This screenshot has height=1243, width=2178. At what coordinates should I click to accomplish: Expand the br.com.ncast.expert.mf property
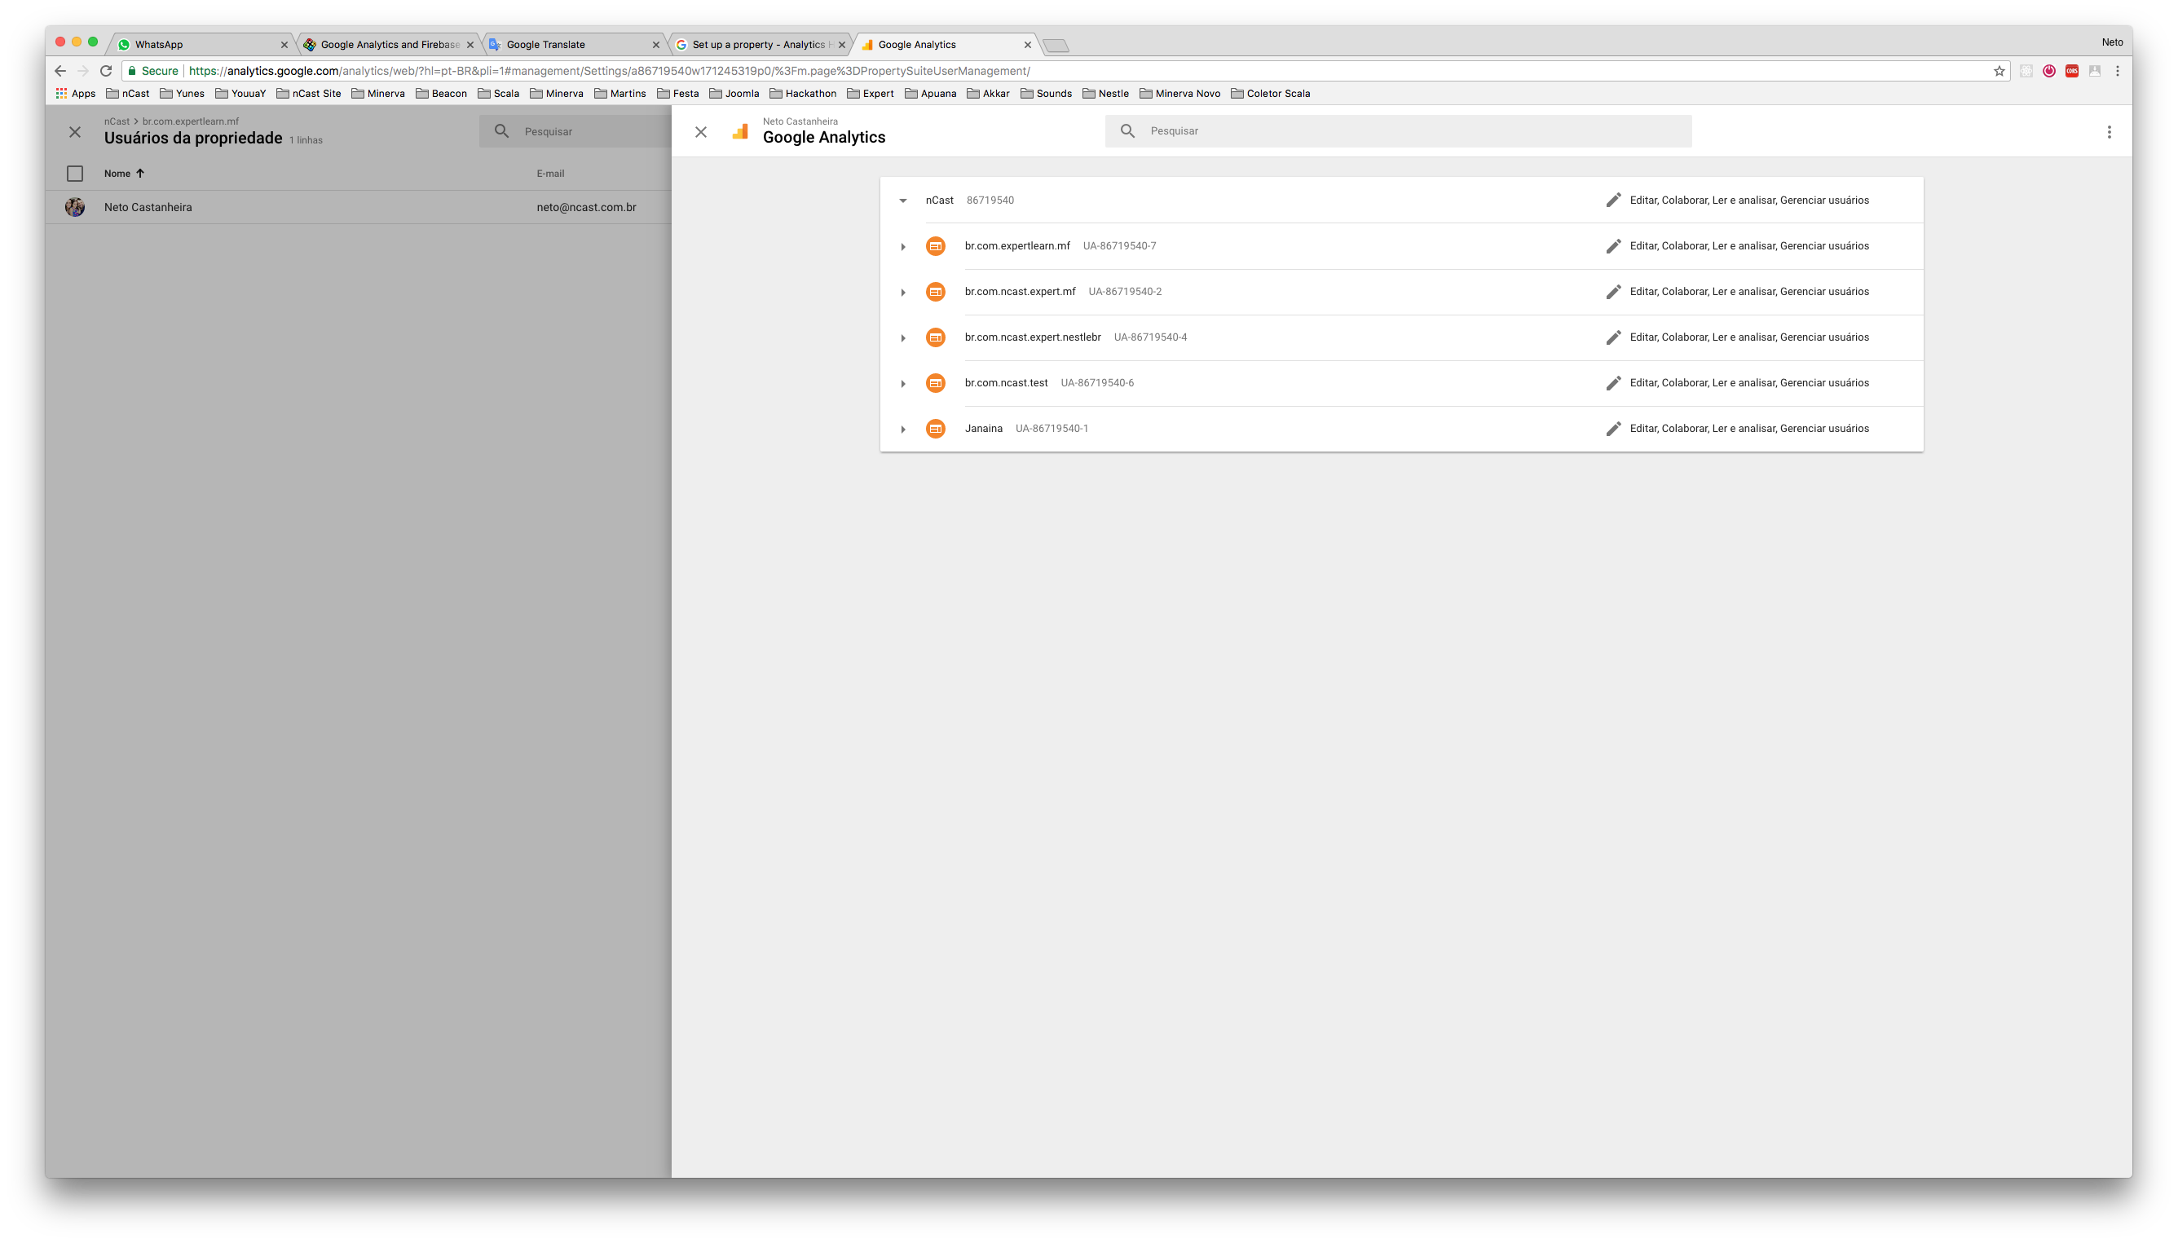(902, 293)
